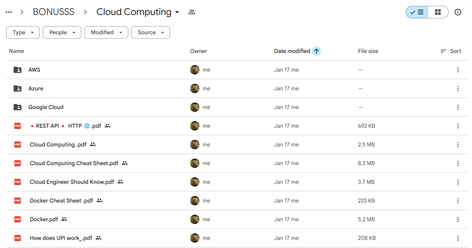Open more actions for Cloud Computing Cheat Sheet
The height and width of the screenshot is (248, 472).
pos(458,163)
